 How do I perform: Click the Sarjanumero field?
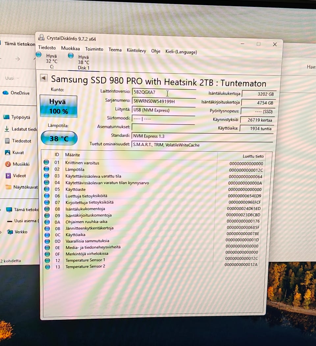(x=164, y=101)
